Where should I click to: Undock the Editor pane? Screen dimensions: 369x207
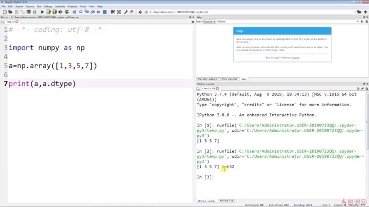(x=190, y=17)
